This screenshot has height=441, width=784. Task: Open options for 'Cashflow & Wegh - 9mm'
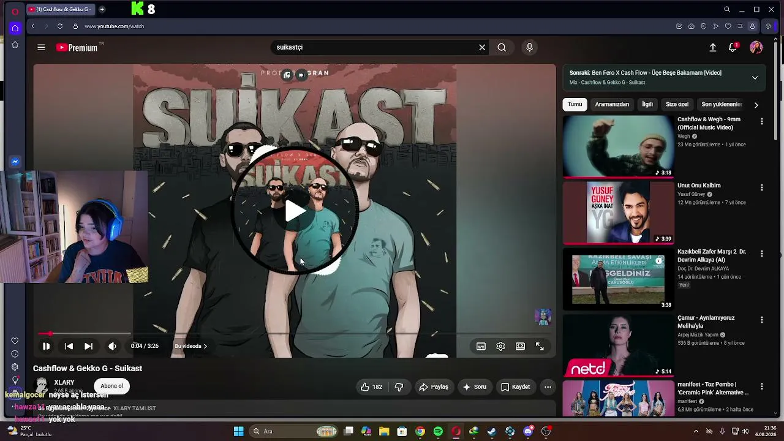762,121
